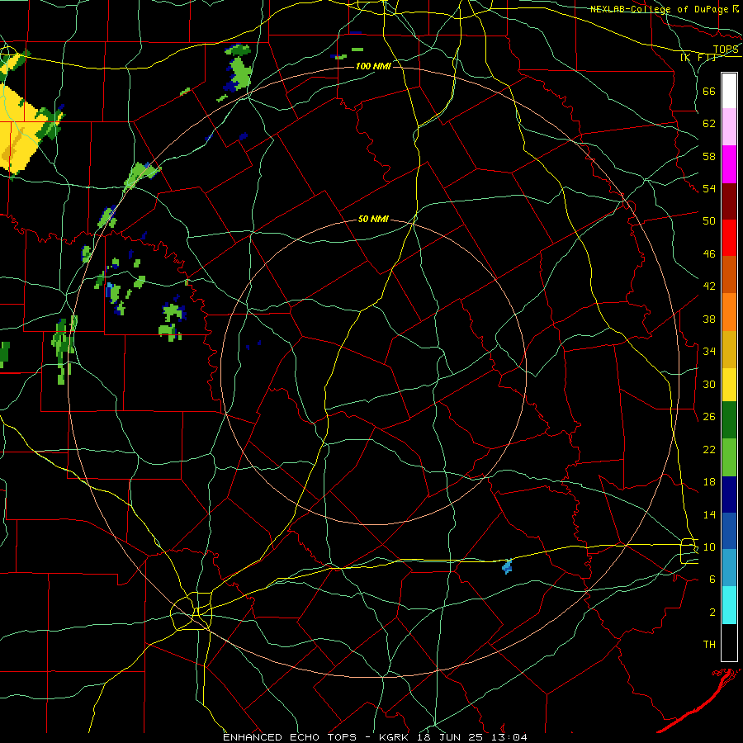
Task: Click the legend value "58"
Action: (x=709, y=156)
